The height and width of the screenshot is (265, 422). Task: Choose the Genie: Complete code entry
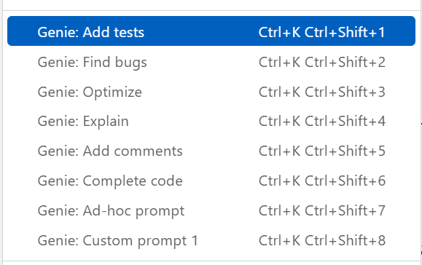(x=211, y=181)
